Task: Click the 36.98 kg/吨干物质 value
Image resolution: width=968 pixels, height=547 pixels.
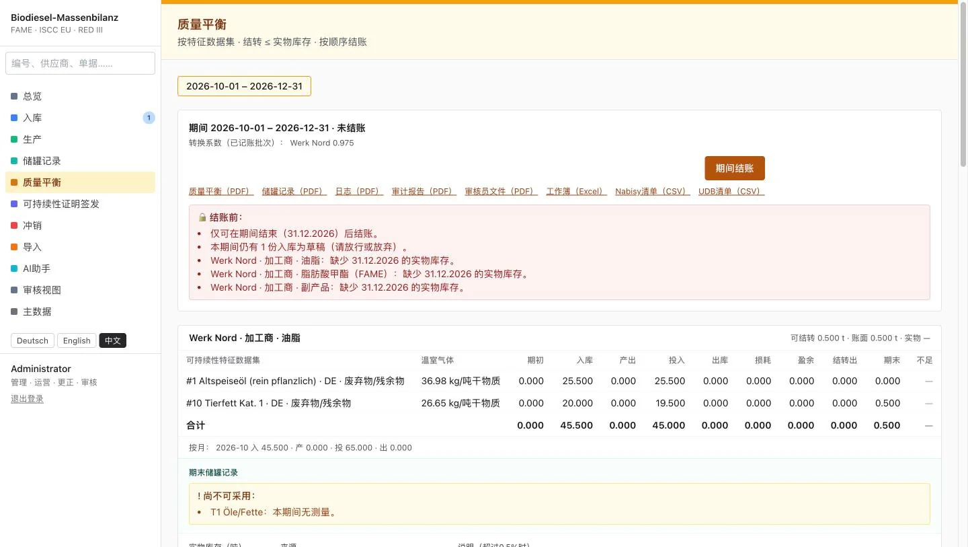Action: [x=460, y=381]
